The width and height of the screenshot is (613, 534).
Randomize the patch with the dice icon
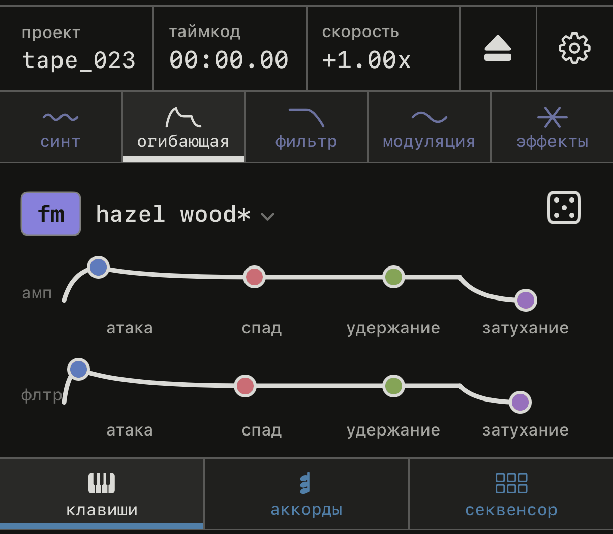coord(564,208)
